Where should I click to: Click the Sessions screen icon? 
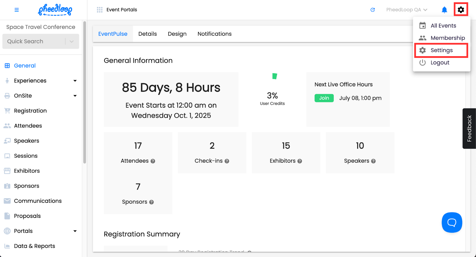point(7,156)
